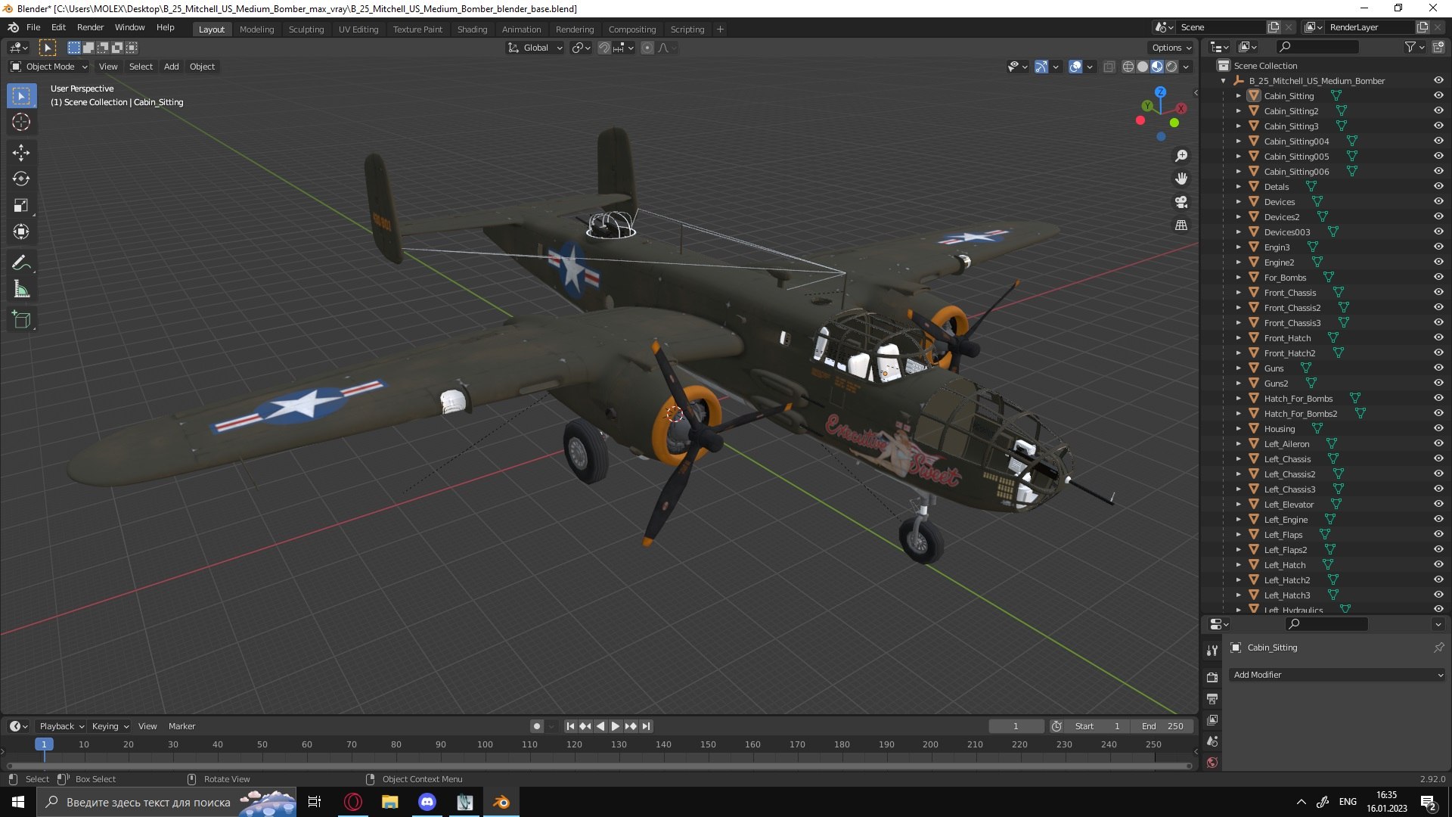1452x817 pixels.
Task: Toggle X-ray mode in viewport header
Action: [1109, 67]
